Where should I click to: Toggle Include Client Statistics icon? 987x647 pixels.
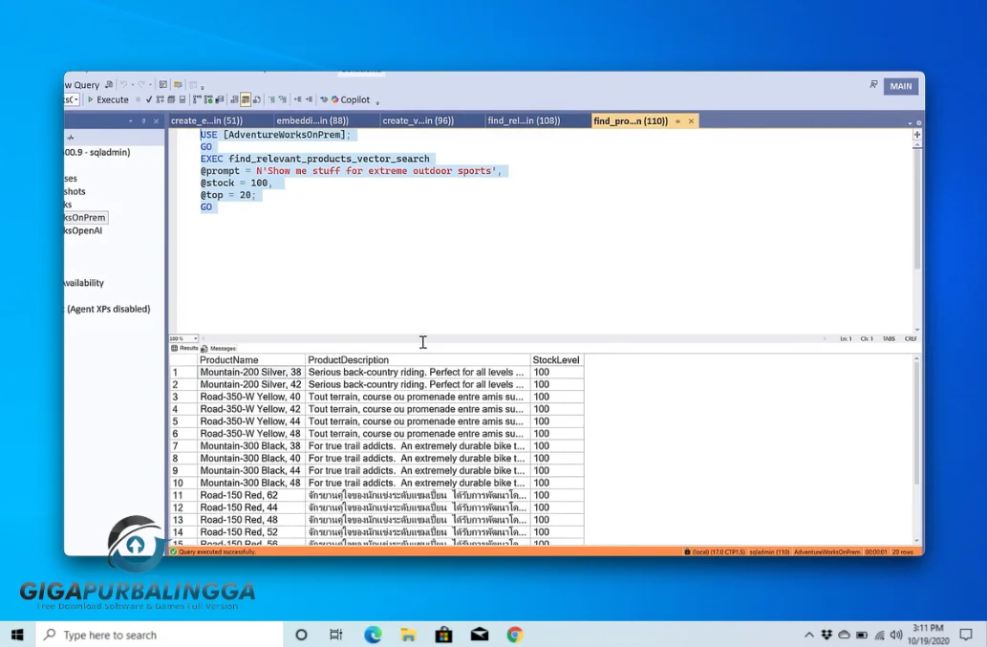pos(220,99)
